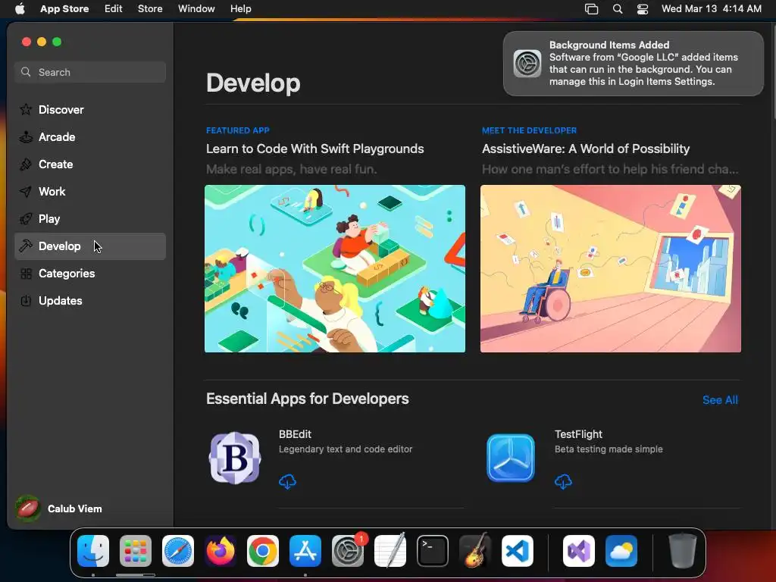Click the BBEdit app icon
The width and height of the screenshot is (776, 582).
pyautogui.click(x=235, y=458)
